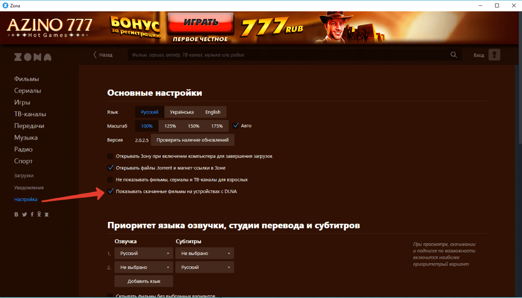Expand the first Озвучка dropdown set to Русский
The width and height of the screenshot is (522, 298).
[x=144, y=253]
